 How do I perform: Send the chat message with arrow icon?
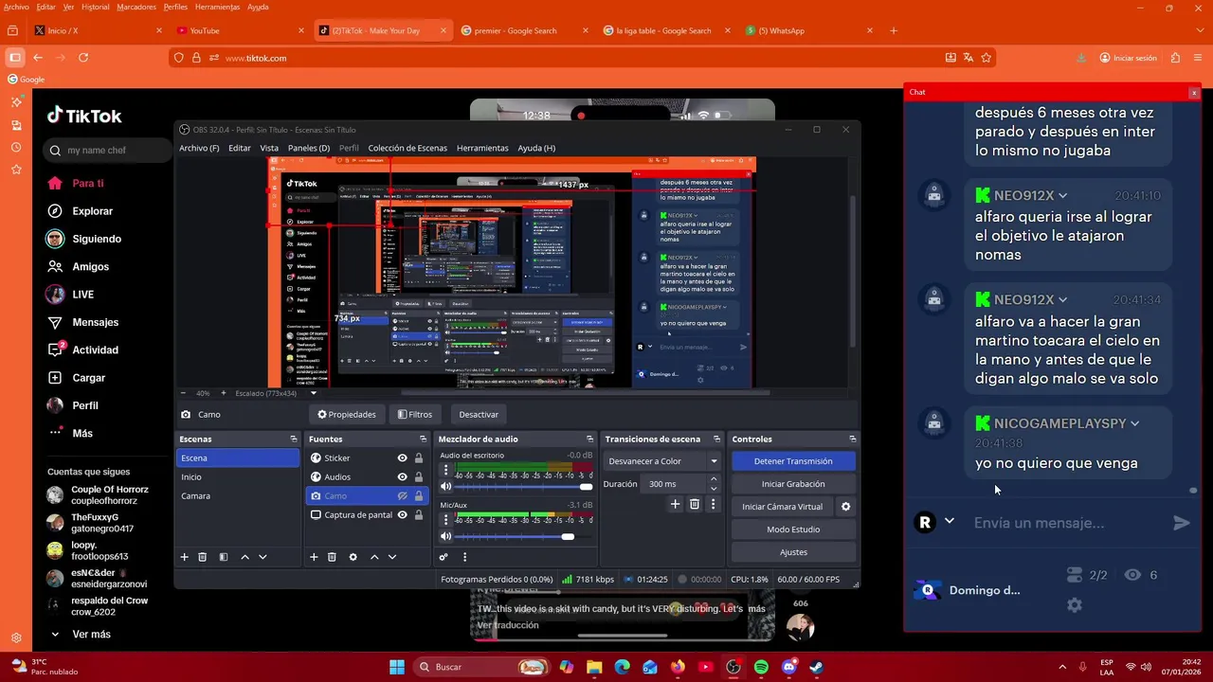click(1181, 523)
